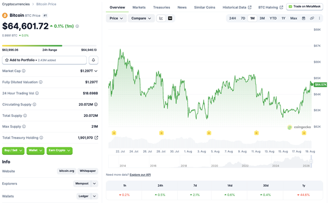
Task: Copy the chart link icon
Action: point(312,19)
